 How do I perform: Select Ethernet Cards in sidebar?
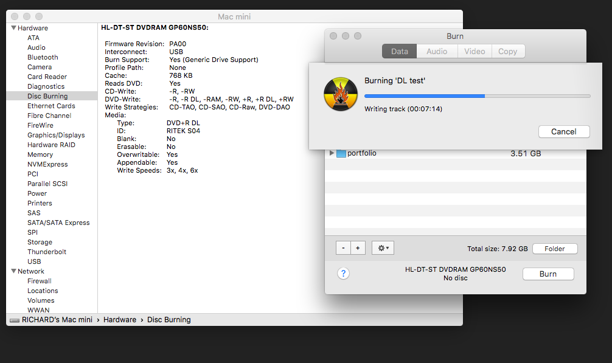(x=51, y=106)
